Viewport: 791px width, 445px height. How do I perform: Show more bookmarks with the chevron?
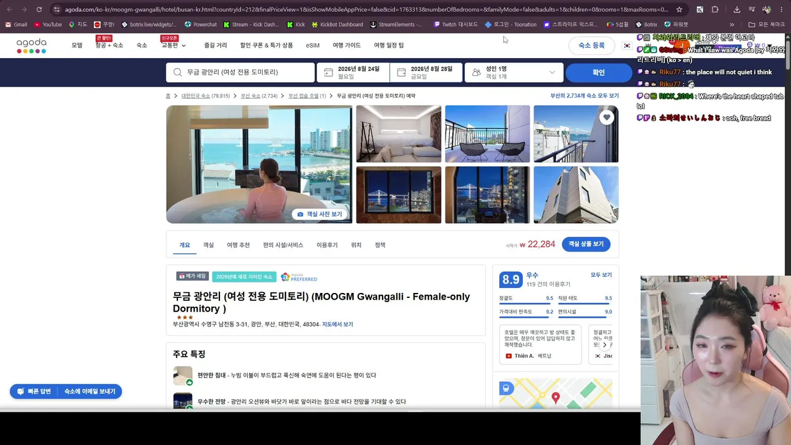(732, 25)
